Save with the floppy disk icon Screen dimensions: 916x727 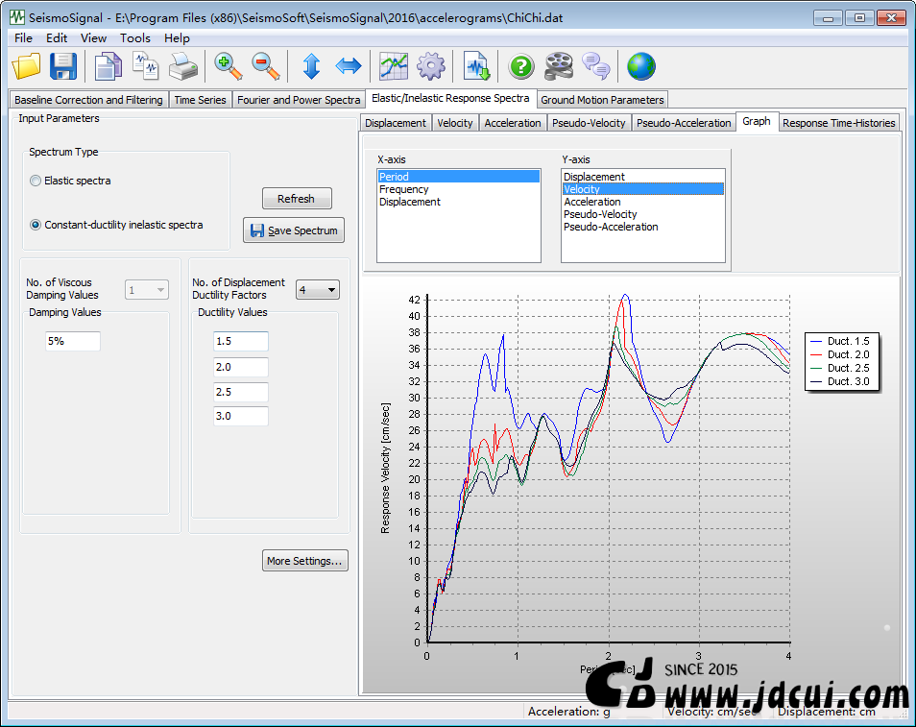pos(63,66)
